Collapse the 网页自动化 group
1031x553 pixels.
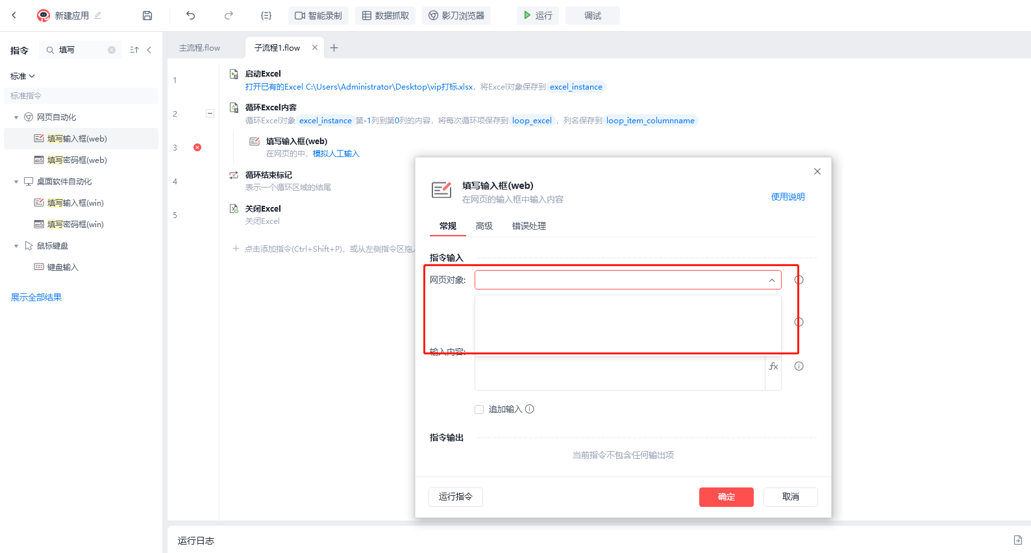(16, 117)
